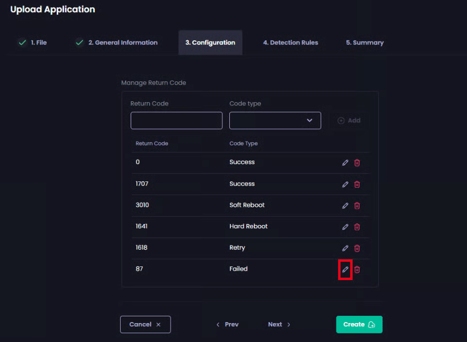The image size is (467, 342).
Task: Delete the 1618 Retry row
Action: coord(357,248)
